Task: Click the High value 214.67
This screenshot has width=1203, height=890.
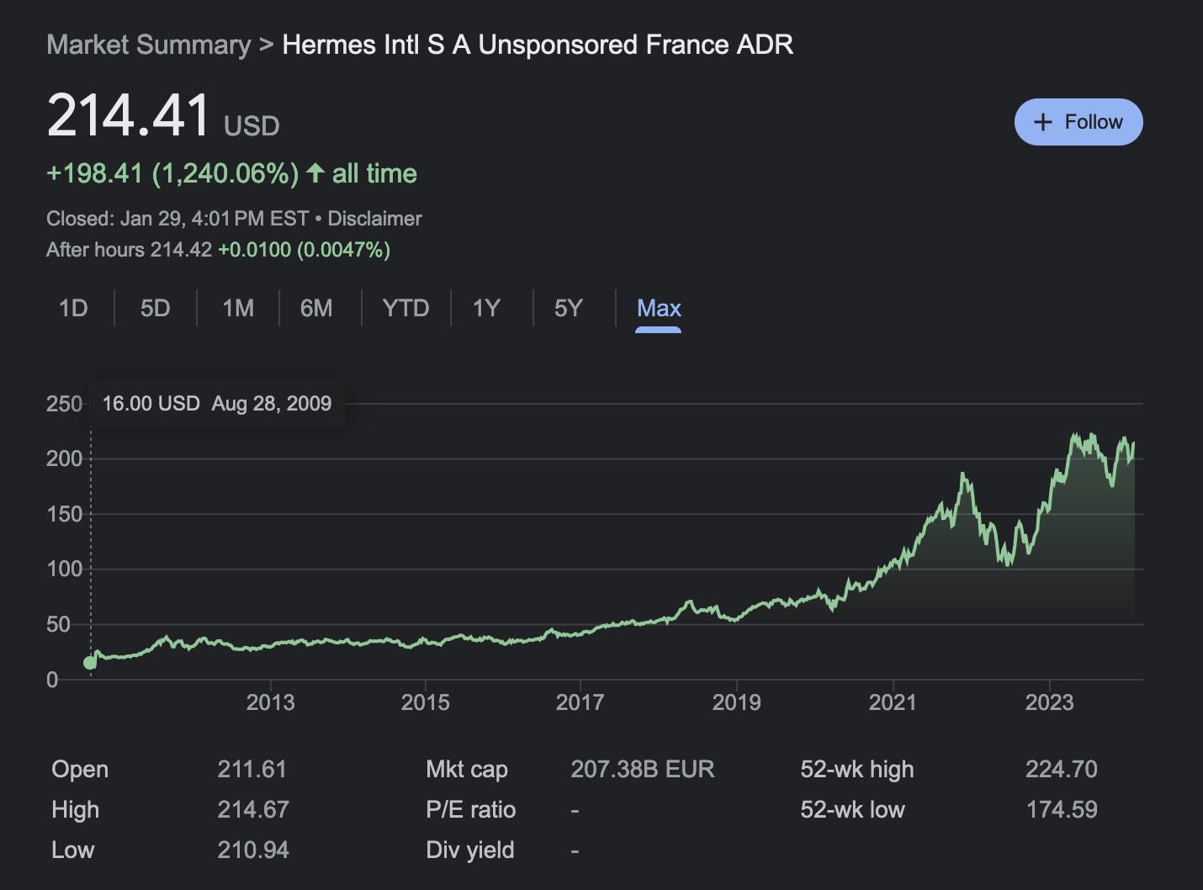Action: click(x=253, y=809)
